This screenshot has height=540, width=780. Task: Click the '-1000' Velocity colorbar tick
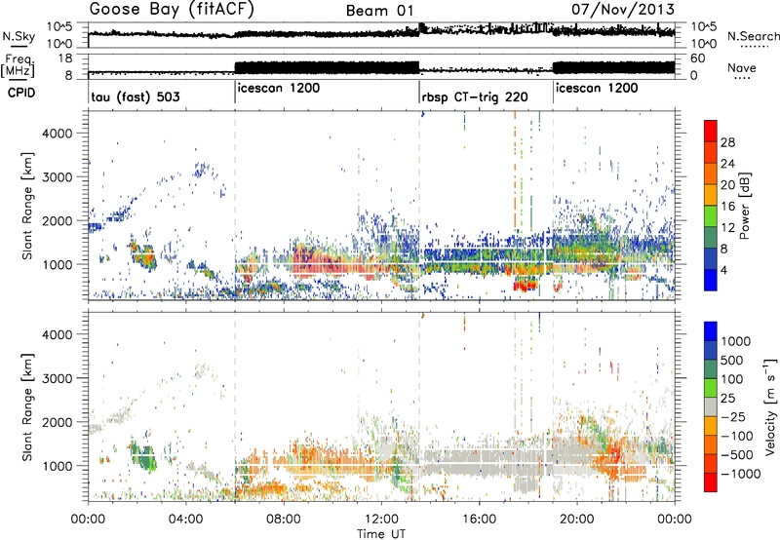(x=740, y=474)
